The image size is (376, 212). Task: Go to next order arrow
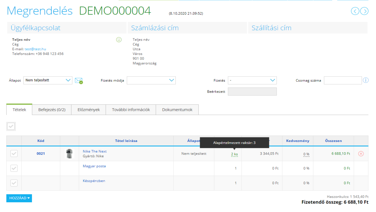click(364, 11)
